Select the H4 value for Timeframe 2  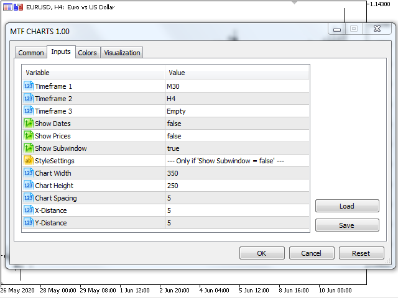pos(237,99)
